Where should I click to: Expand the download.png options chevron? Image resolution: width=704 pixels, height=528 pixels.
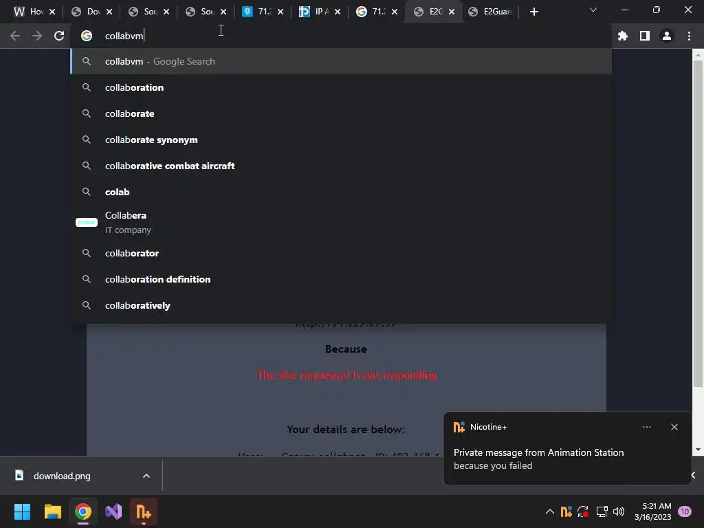point(146,476)
